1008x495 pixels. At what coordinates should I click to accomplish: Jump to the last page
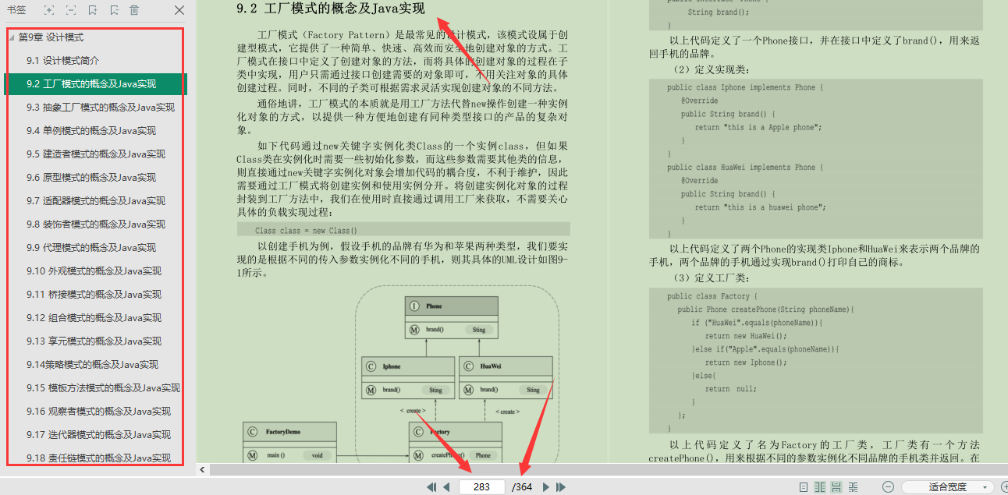tap(560, 486)
